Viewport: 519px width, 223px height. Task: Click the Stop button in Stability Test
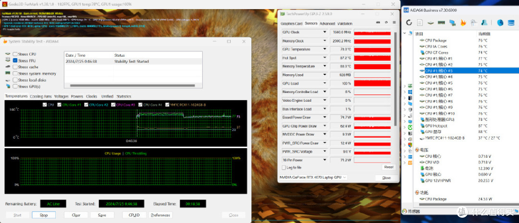[x=44, y=215]
